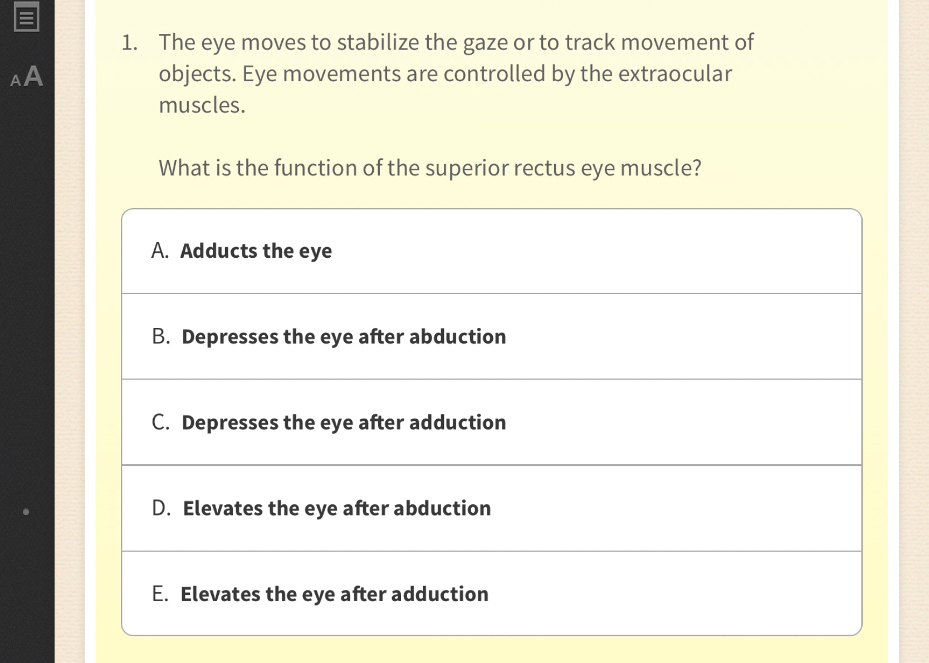Select answer D Elevates the eye after abduction
929x663 pixels.
point(491,508)
